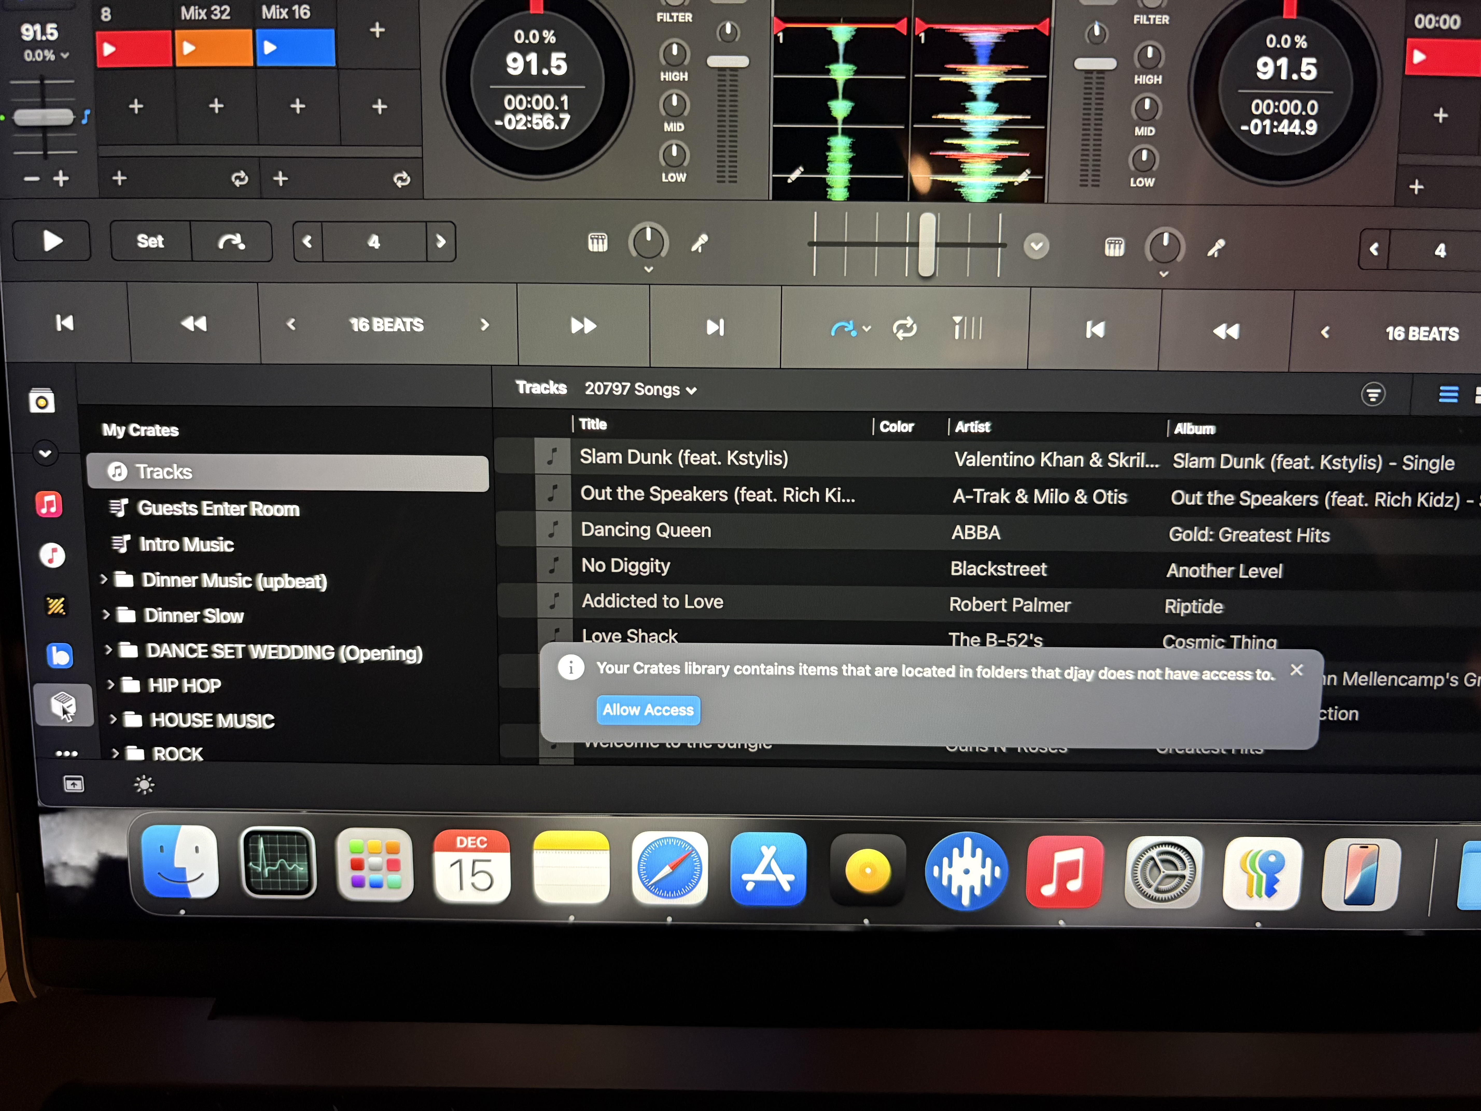The height and width of the screenshot is (1111, 1481).
Task: Select Crates library source icon
Action: click(x=63, y=705)
